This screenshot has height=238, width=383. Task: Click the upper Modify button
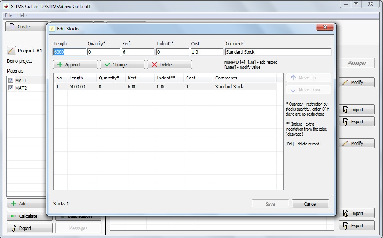[x=356, y=82]
